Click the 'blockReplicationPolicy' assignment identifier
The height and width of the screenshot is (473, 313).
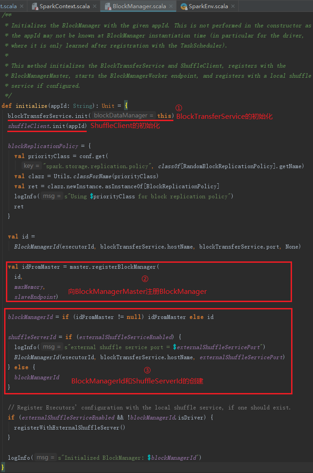point(43,146)
